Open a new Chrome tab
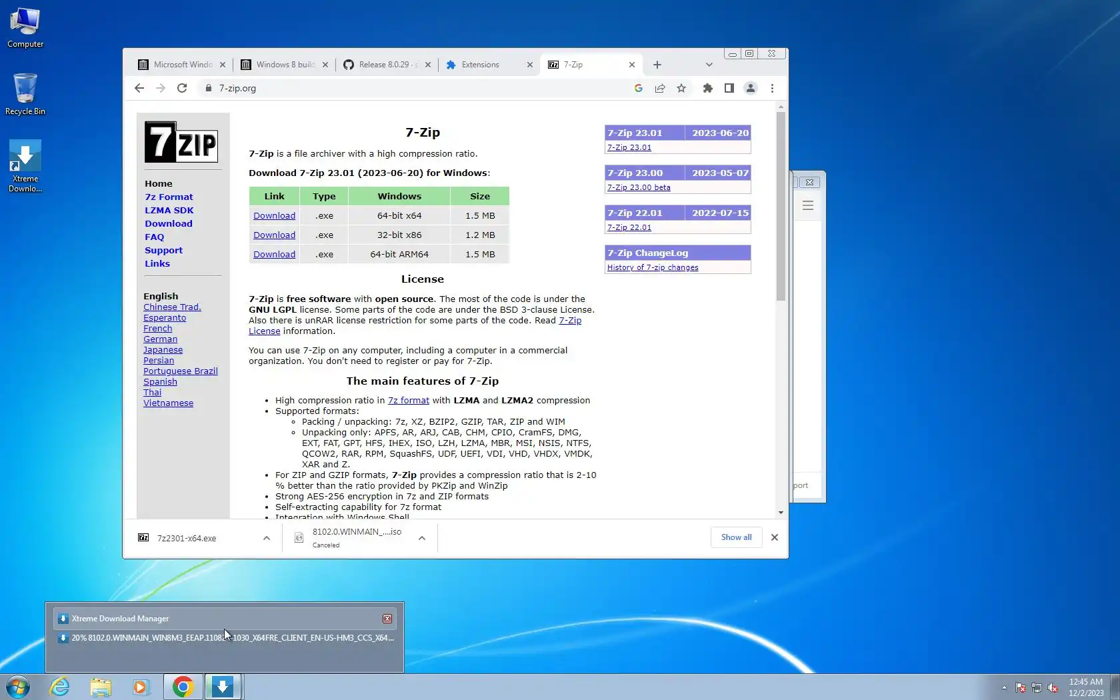 coord(657,65)
